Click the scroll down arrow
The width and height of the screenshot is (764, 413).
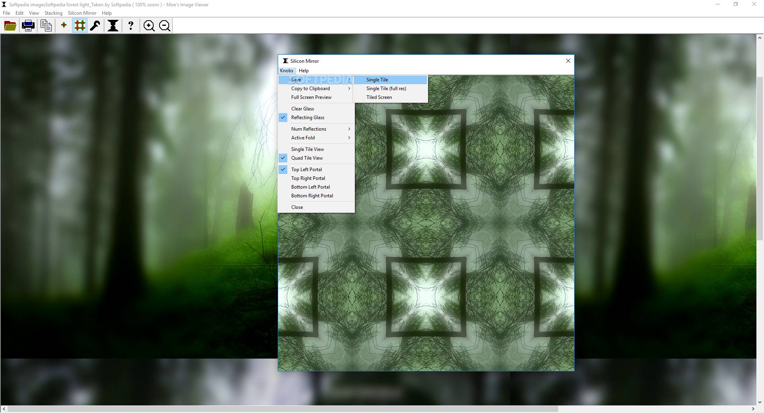click(x=760, y=402)
